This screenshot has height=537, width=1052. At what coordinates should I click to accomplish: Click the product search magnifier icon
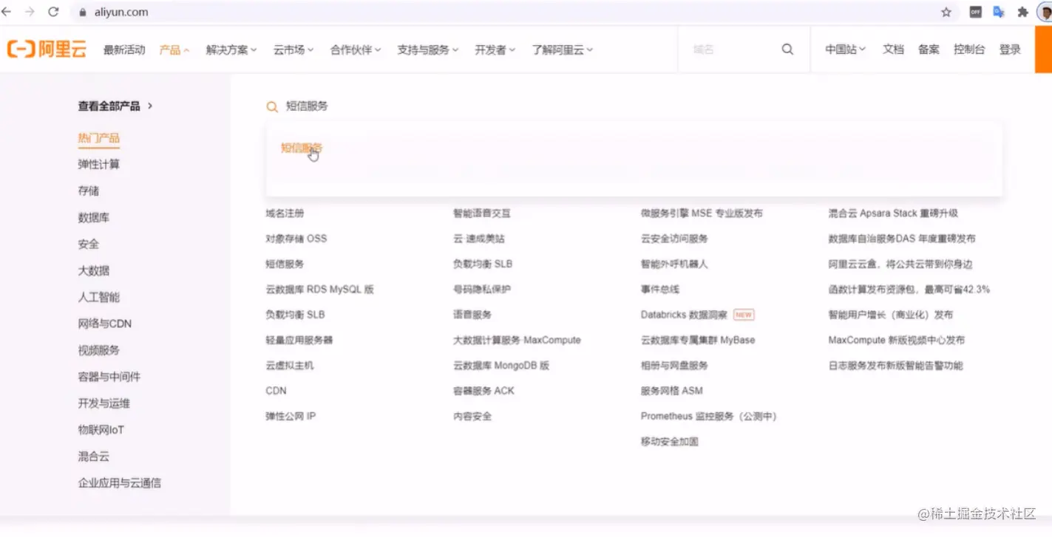pyautogui.click(x=272, y=106)
